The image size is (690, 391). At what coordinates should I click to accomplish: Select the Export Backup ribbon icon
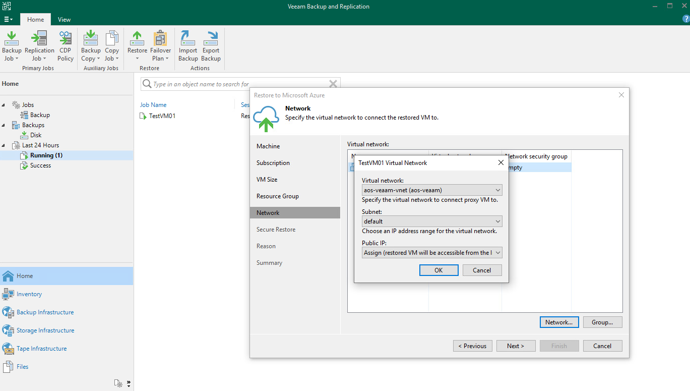tap(211, 46)
